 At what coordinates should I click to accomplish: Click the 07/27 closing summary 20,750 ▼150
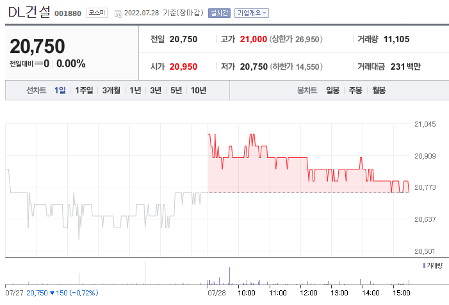62,293
